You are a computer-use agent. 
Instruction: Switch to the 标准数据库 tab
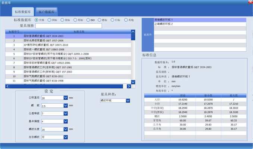tap(23, 12)
